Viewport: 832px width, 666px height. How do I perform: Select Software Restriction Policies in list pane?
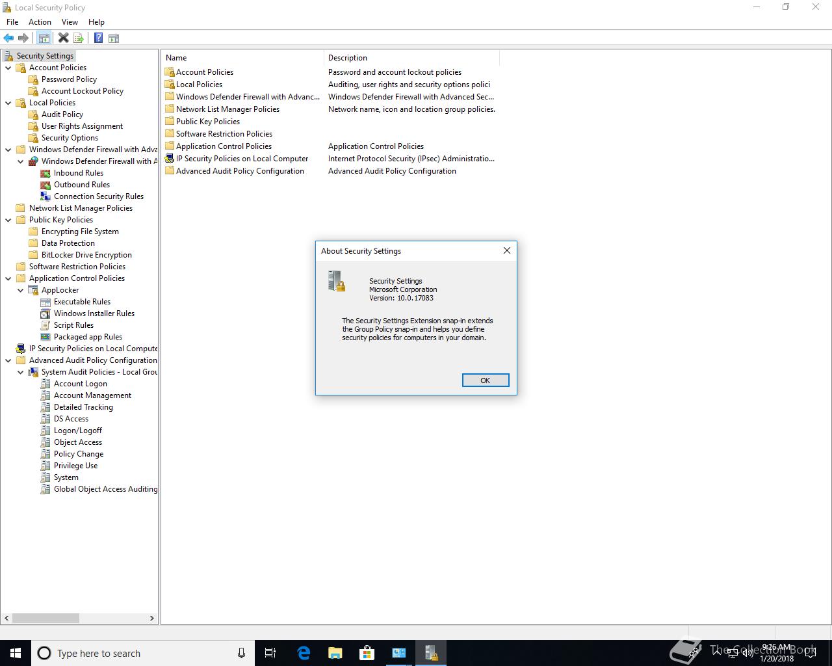pyautogui.click(x=224, y=134)
